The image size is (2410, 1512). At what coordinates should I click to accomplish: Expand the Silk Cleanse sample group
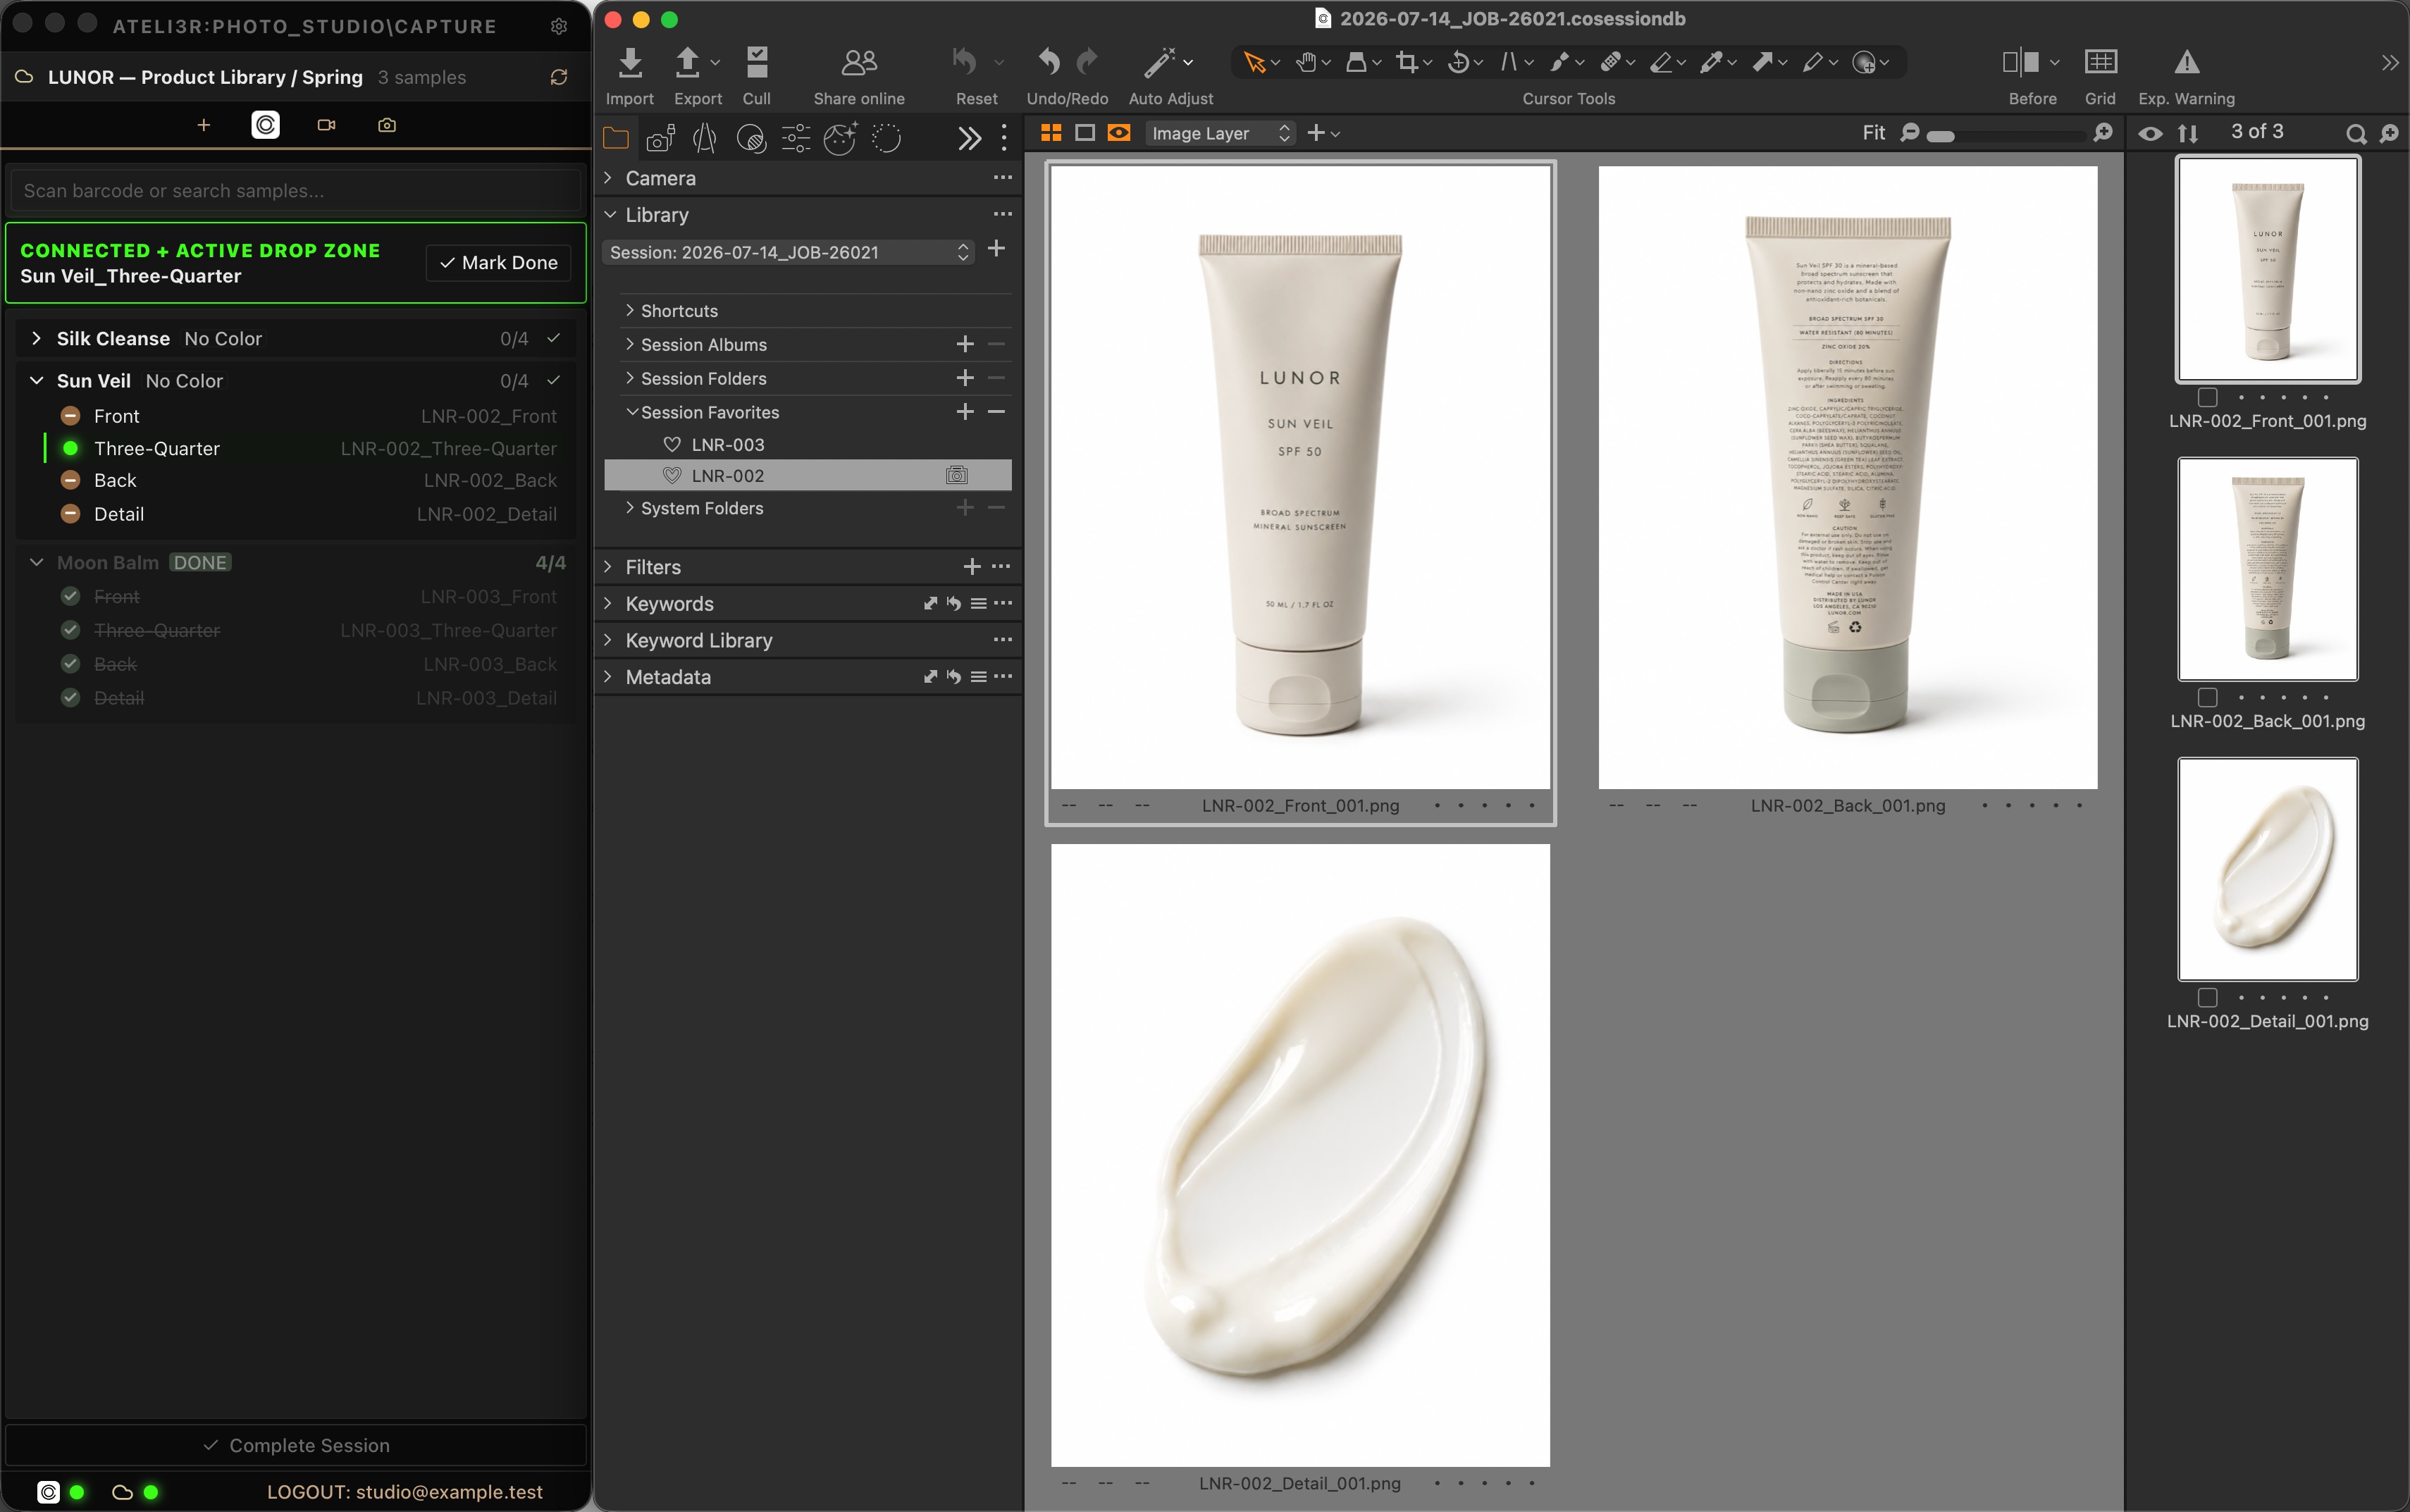(36, 338)
